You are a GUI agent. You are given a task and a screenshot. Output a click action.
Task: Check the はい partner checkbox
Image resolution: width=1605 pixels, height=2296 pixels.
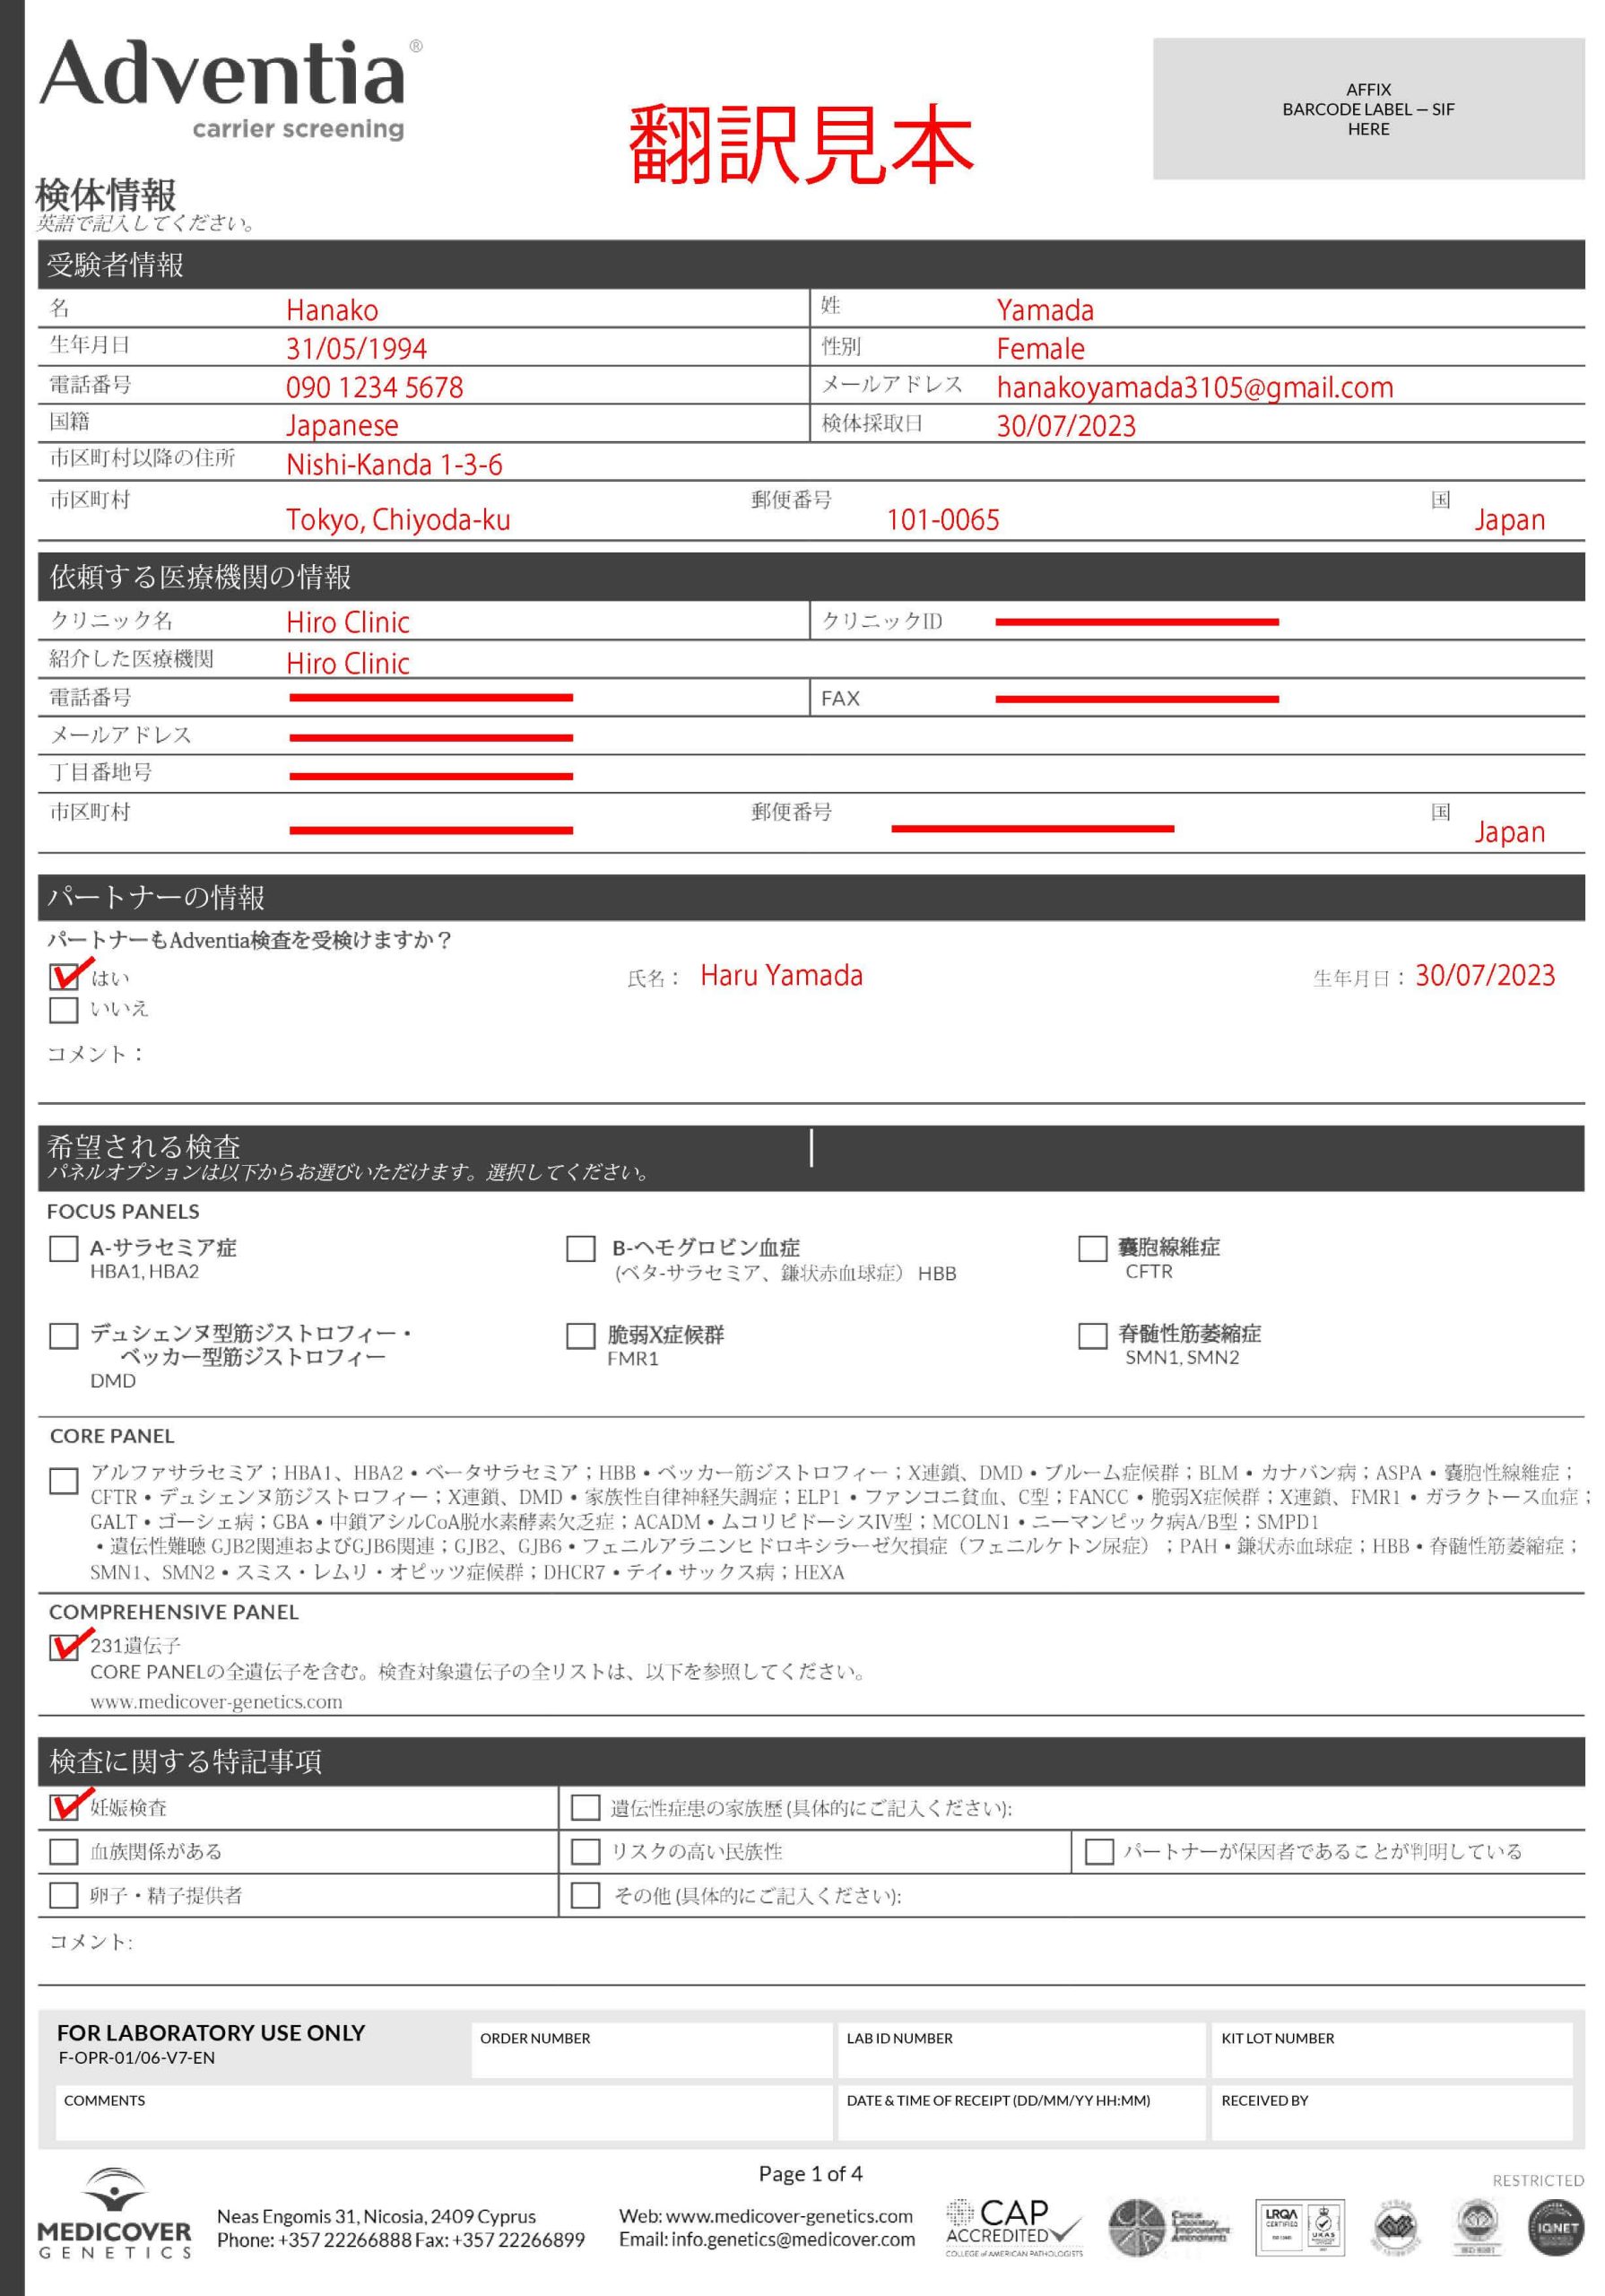(x=64, y=976)
